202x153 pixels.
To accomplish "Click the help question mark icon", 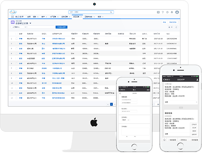I will coord(163,12).
